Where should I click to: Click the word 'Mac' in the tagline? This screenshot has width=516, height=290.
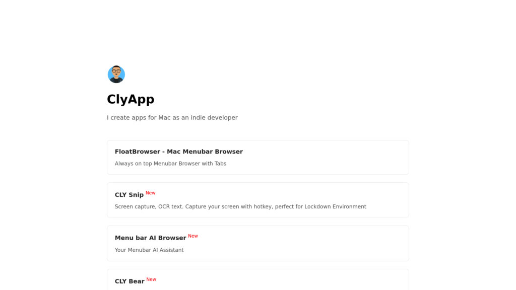(x=164, y=117)
